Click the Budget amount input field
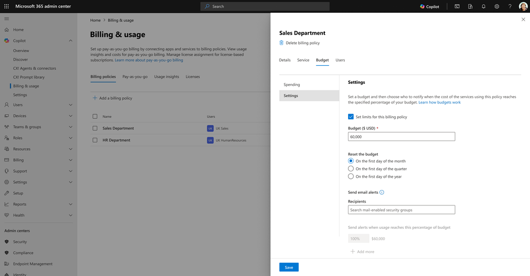530x276 pixels. tap(401, 136)
